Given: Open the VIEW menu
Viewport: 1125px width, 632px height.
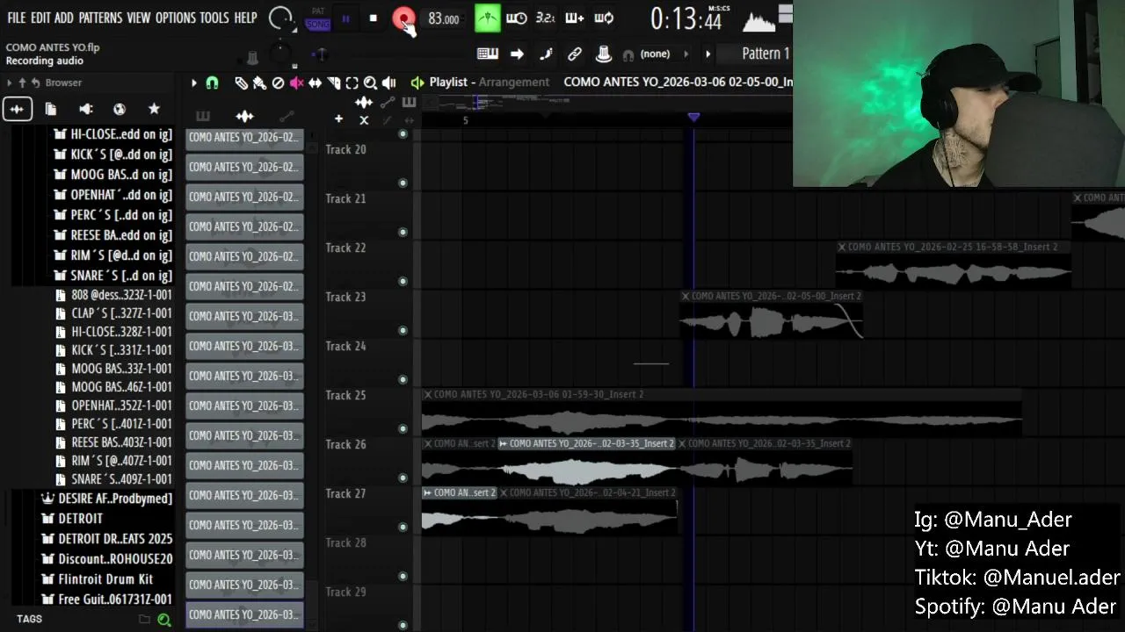Looking at the screenshot, I should [139, 18].
